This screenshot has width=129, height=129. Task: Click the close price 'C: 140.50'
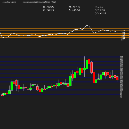49,10
